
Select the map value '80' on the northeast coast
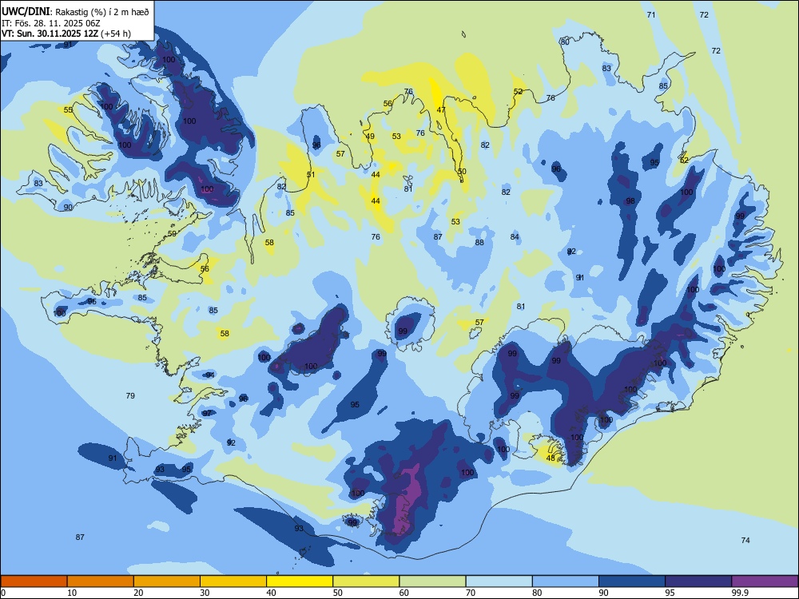565,42
